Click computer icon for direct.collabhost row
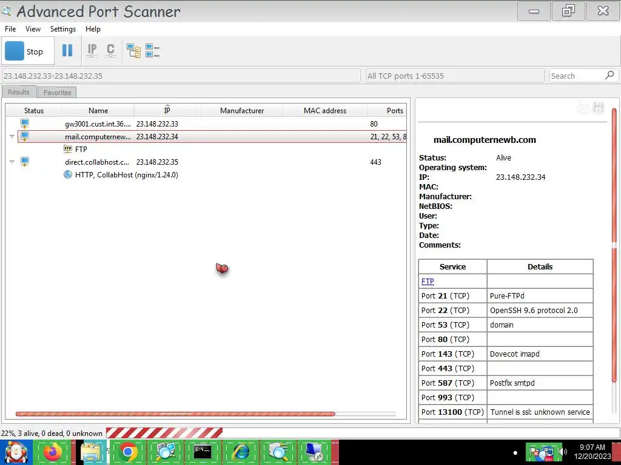This screenshot has height=465, width=621. tap(24, 162)
